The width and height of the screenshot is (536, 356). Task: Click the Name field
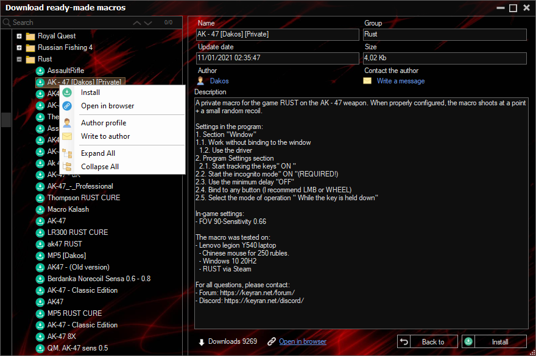278,35
